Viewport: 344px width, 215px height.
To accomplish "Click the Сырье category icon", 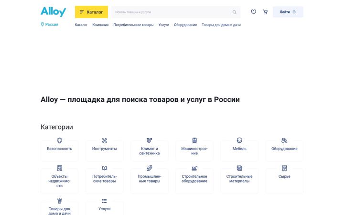I will click(284, 168).
